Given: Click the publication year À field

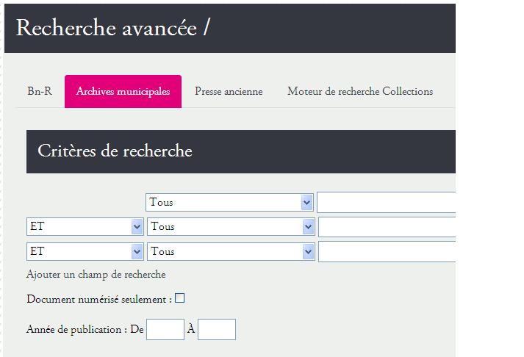Looking at the screenshot, I should tap(217, 329).
